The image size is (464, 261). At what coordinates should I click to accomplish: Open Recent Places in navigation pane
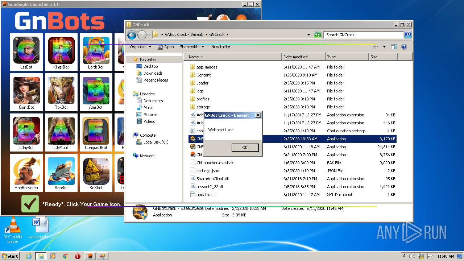152,80
